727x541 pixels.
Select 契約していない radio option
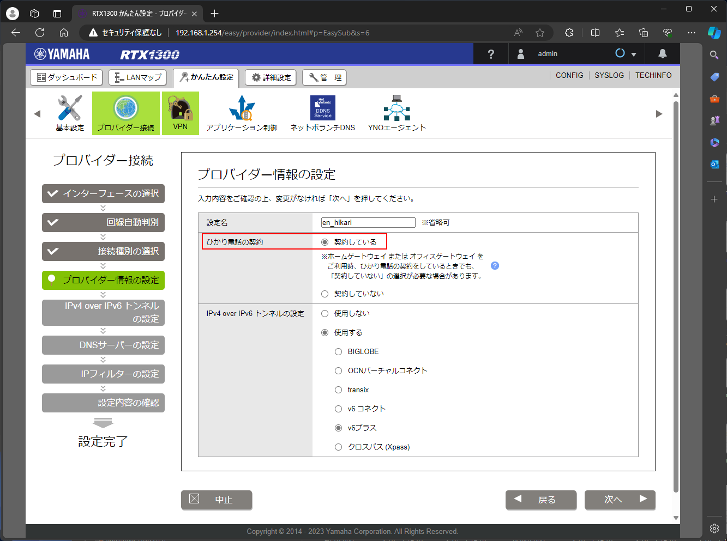pyautogui.click(x=325, y=294)
